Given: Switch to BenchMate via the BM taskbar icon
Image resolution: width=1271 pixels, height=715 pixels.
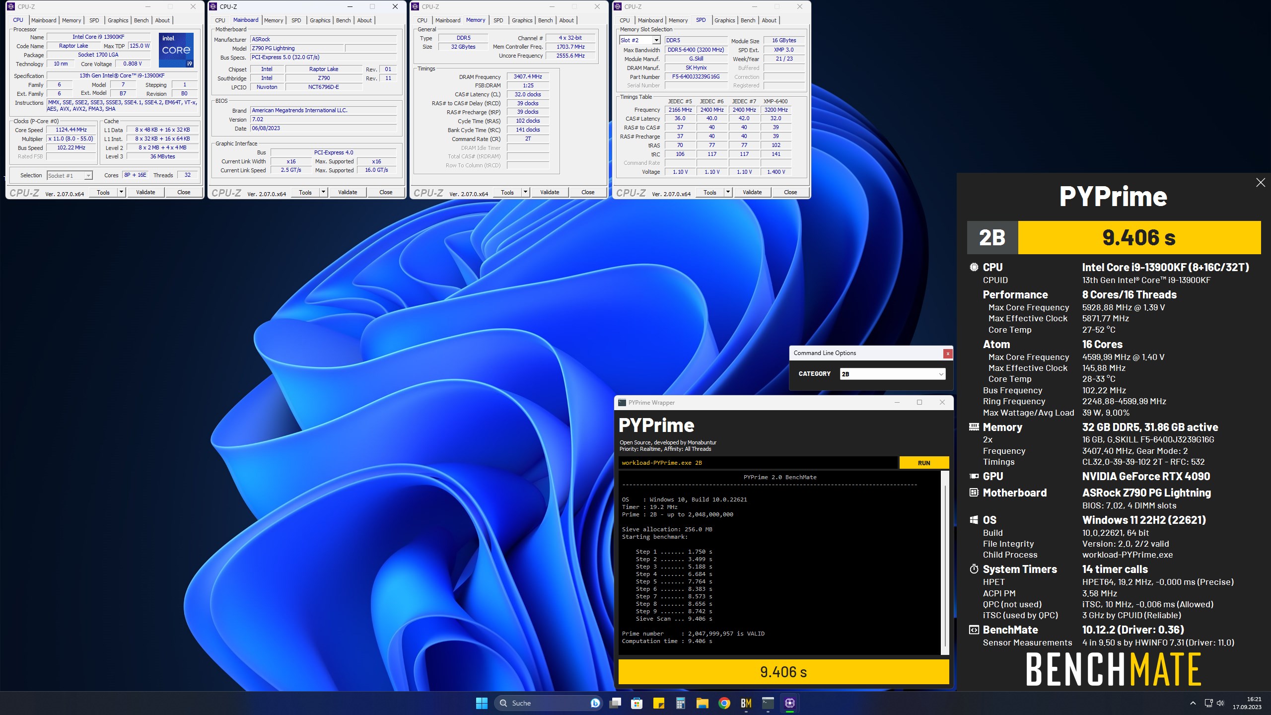Looking at the screenshot, I should [x=746, y=703].
